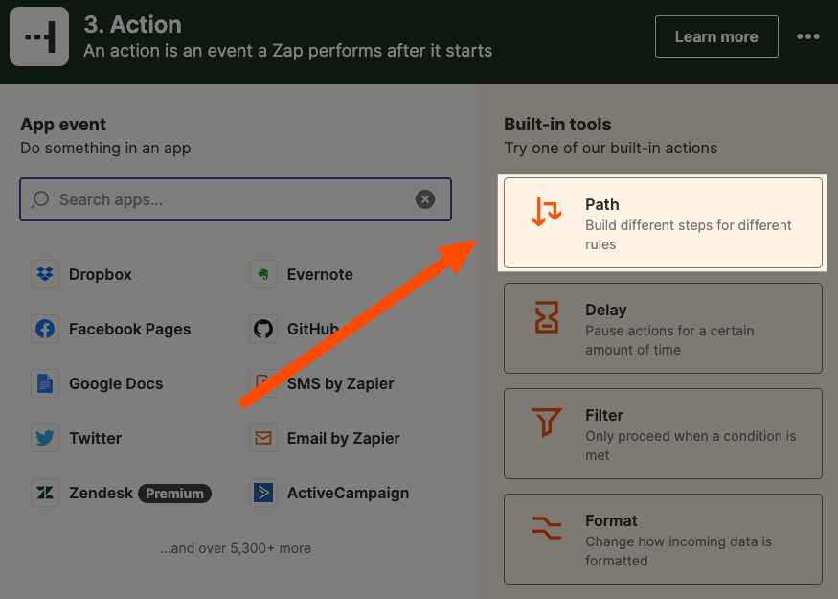Clear the search with the X icon
838x599 pixels.
(425, 199)
